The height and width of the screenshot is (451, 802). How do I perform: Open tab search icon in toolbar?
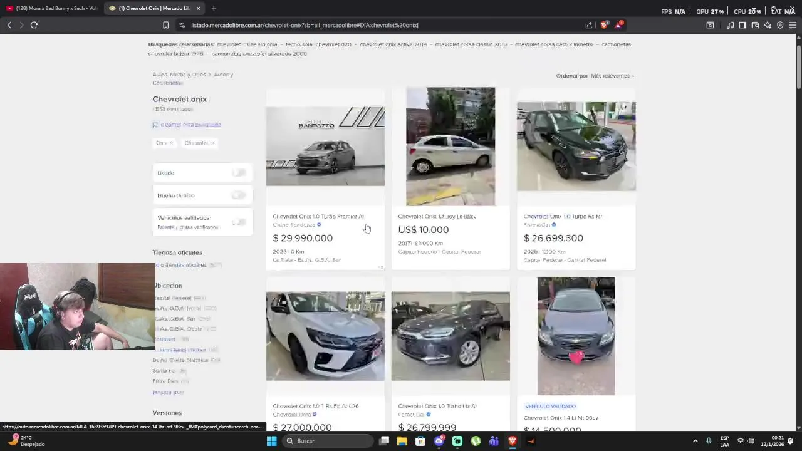pyautogui.click(x=710, y=25)
